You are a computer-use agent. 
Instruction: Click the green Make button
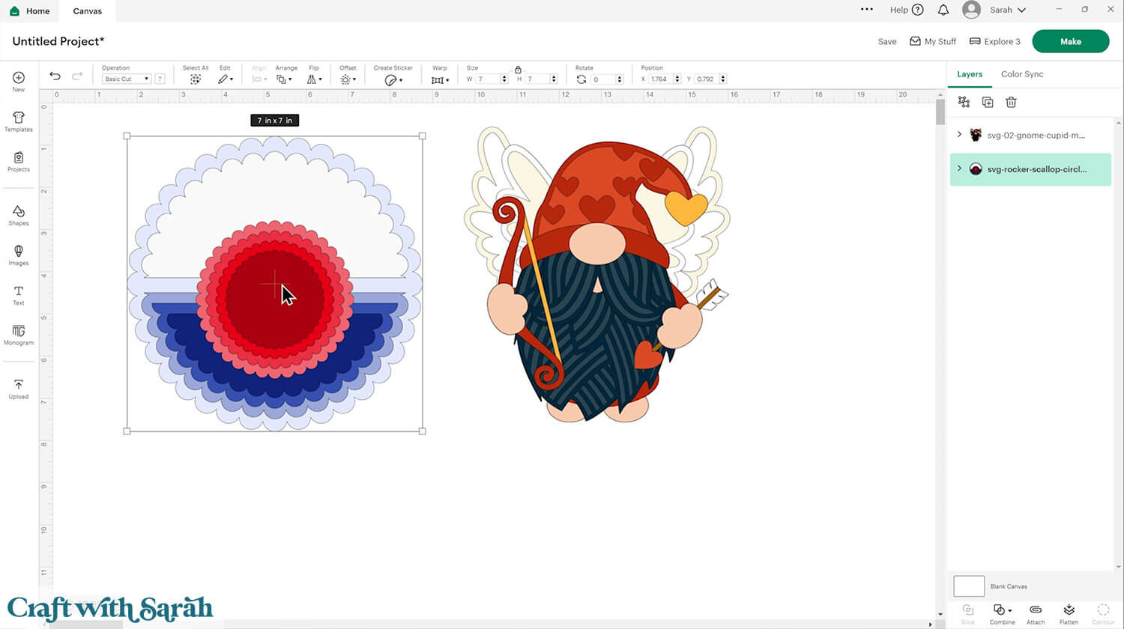point(1070,41)
